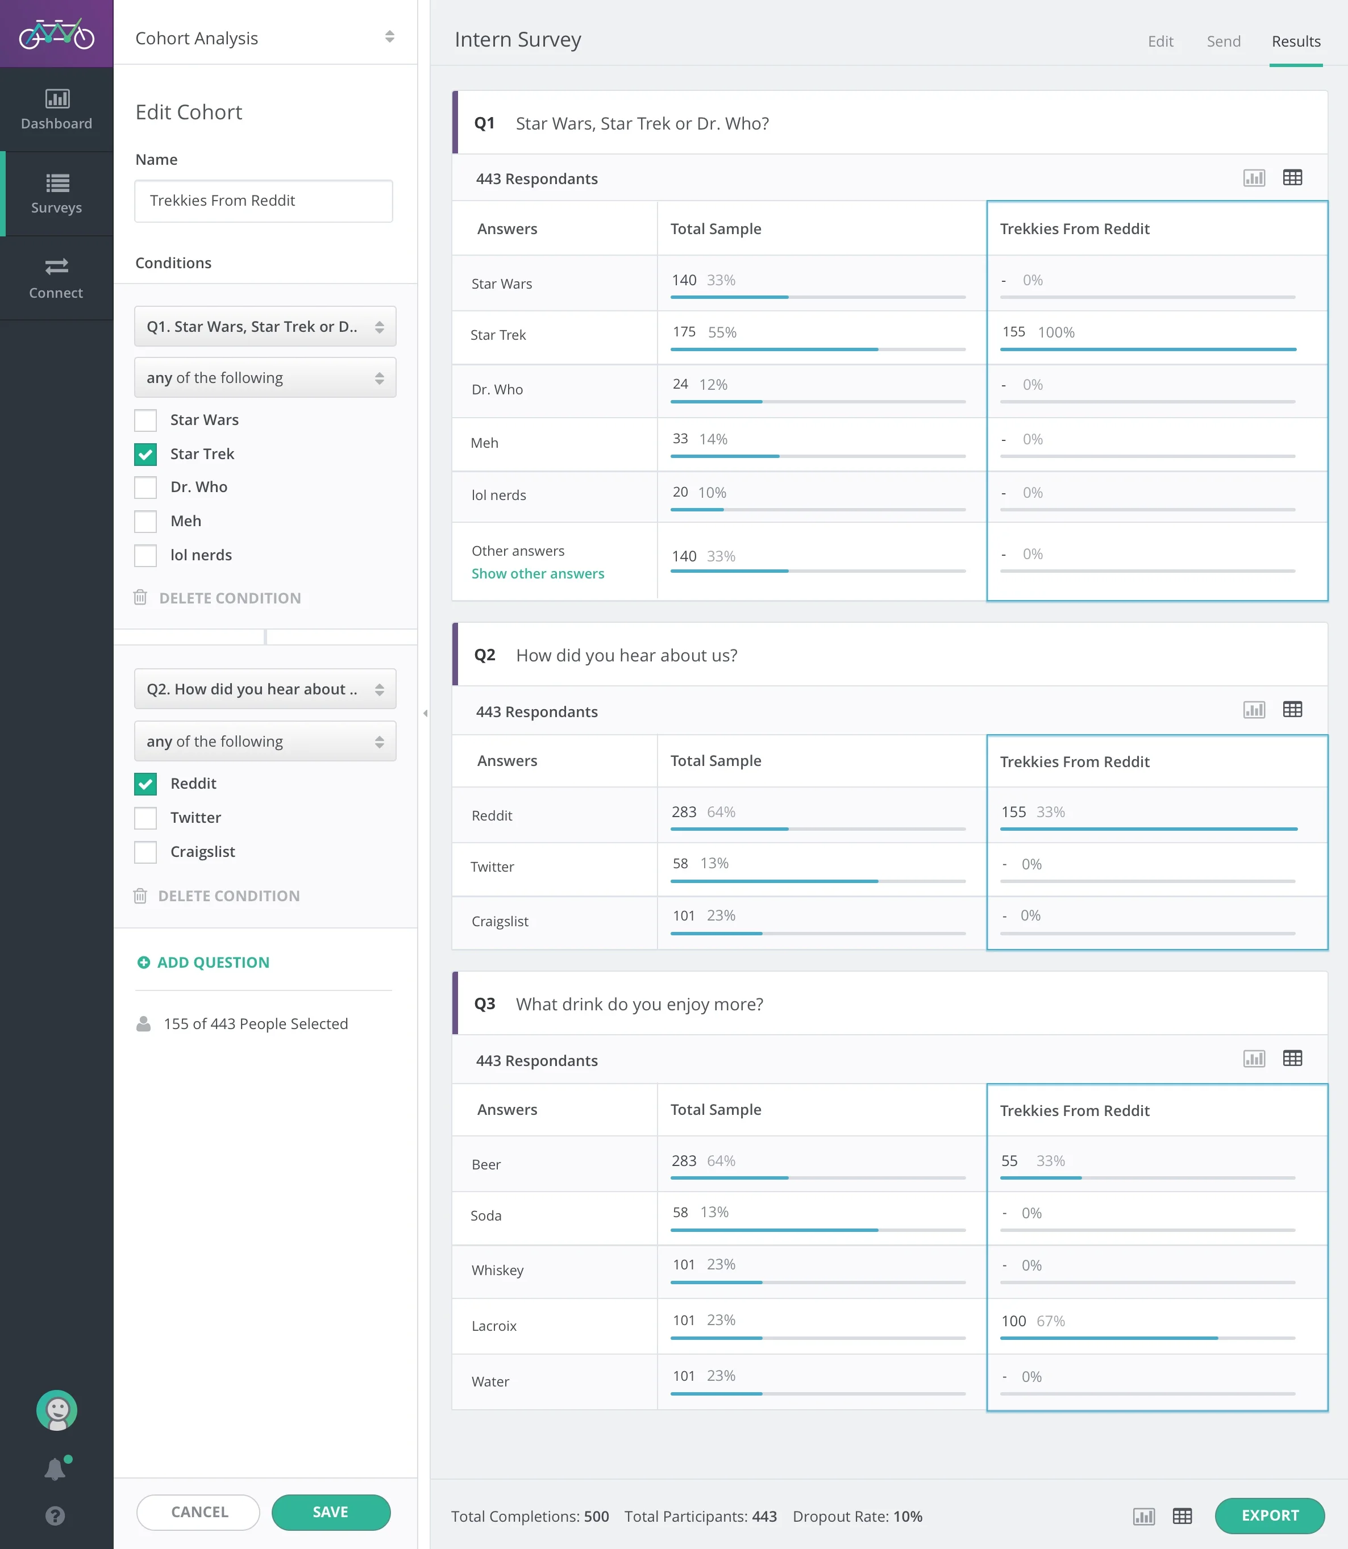The image size is (1348, 1549).
Task: Open the user avatar profile
Action: click(56, 1411)
